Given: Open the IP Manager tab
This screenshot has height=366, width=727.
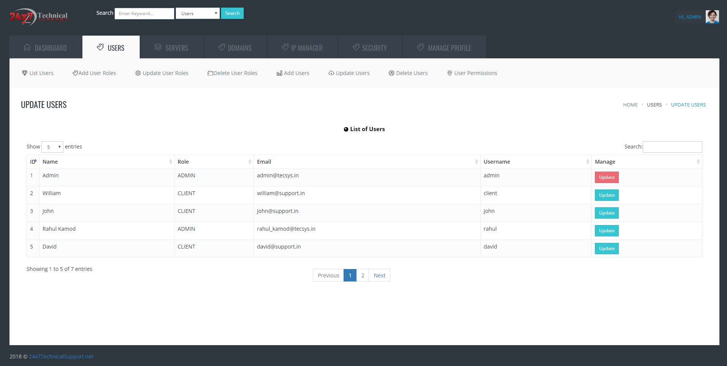Looking at the screenshot, I should (303, 47).
